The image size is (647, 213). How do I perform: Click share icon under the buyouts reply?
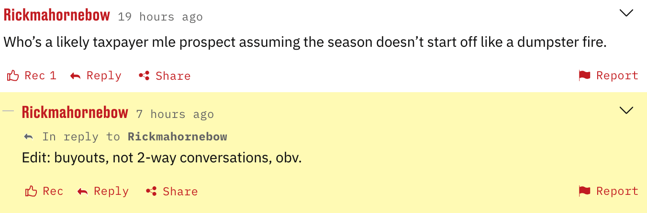pos(151,192)
